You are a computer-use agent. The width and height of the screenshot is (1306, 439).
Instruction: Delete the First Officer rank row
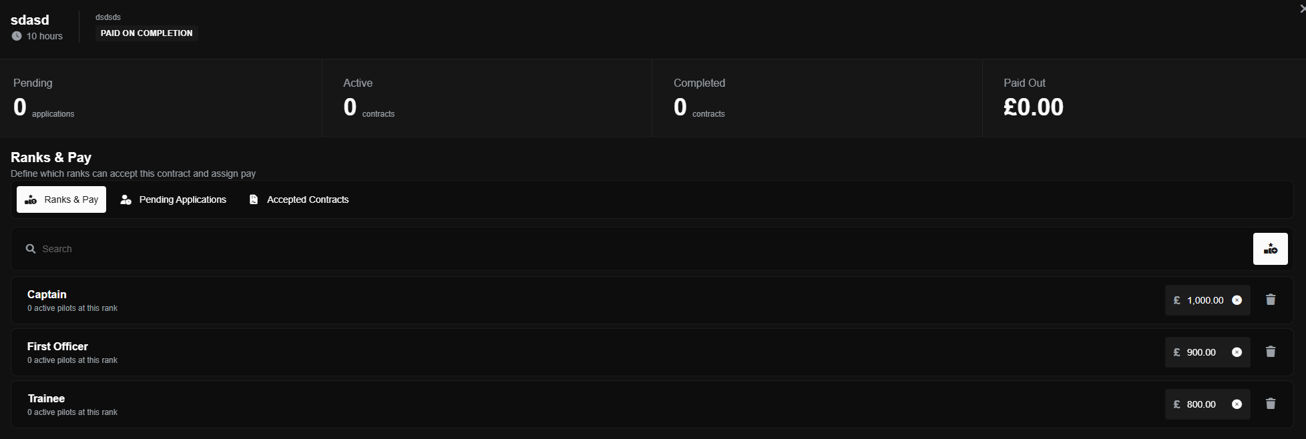coord(1271,352)
